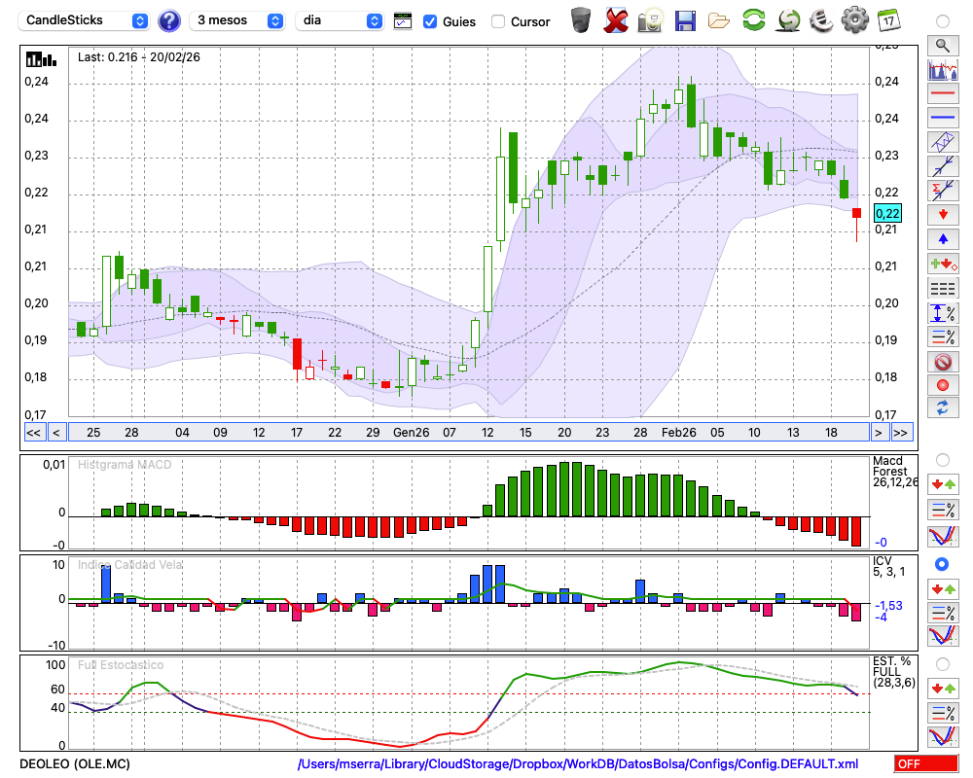Click the Config.DEFAULT.xml file path link
The height and width of the screenshot is (778, 973).
(578, 763)
